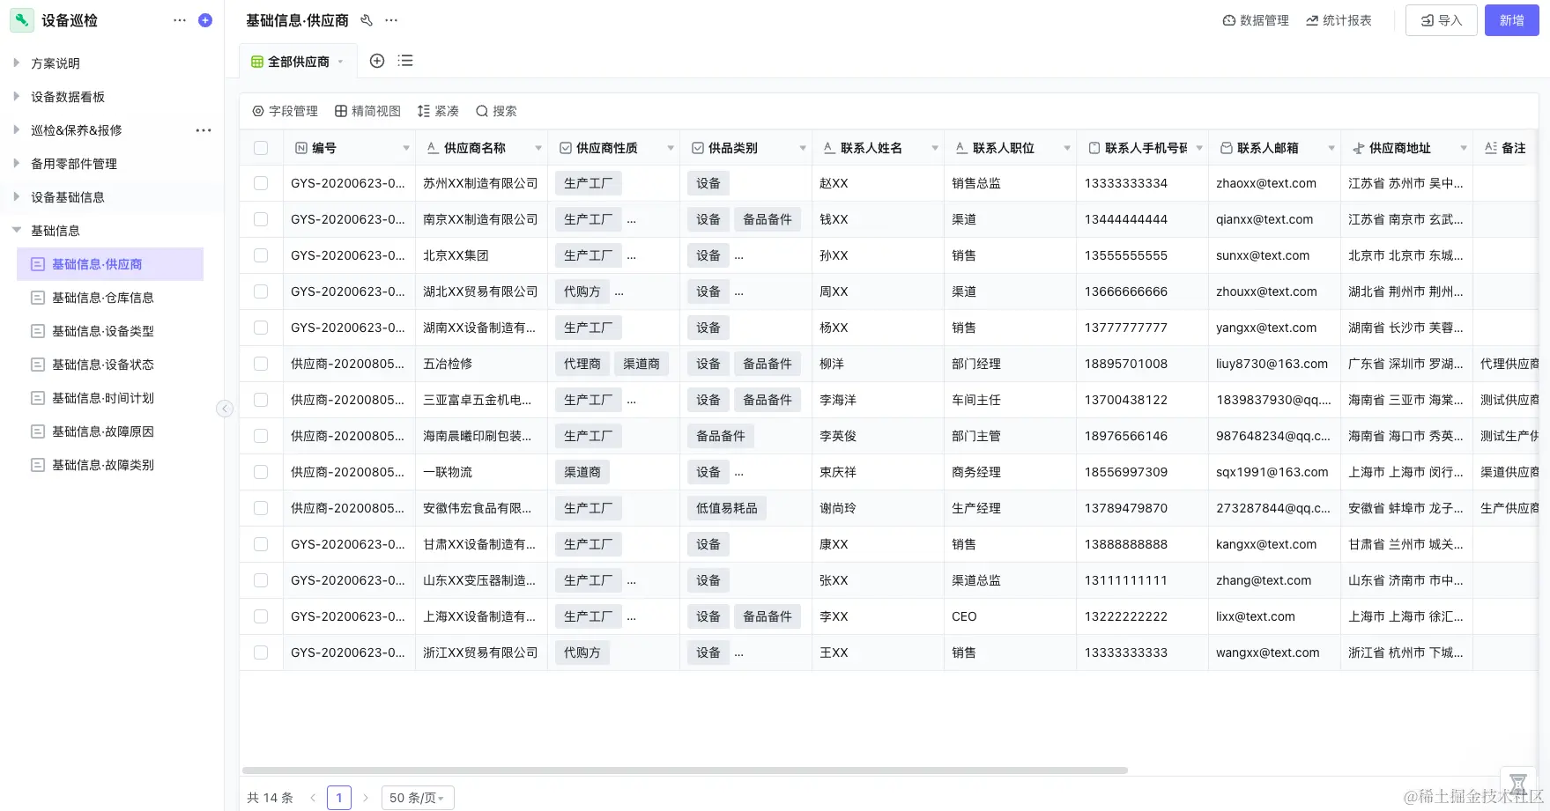Open the 供应商名称 column dropdown arrow

[538, 148]
